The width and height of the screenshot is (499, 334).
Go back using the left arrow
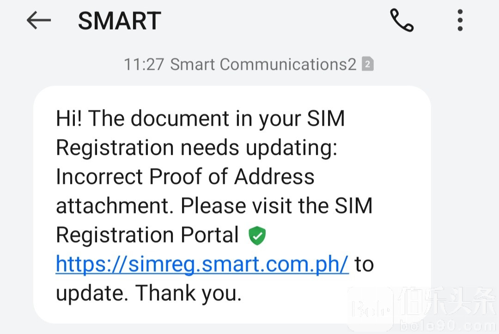(x=38, y=21)
